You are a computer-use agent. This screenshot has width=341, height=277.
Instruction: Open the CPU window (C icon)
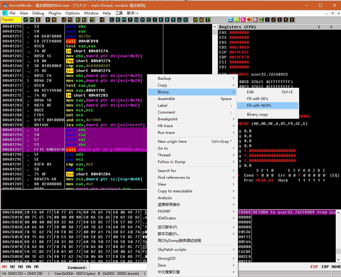(149, 20)
